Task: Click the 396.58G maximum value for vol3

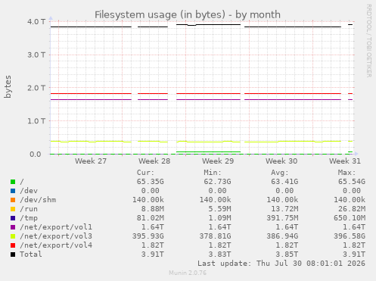Action: pyautogui.click(x=350, y=236)
